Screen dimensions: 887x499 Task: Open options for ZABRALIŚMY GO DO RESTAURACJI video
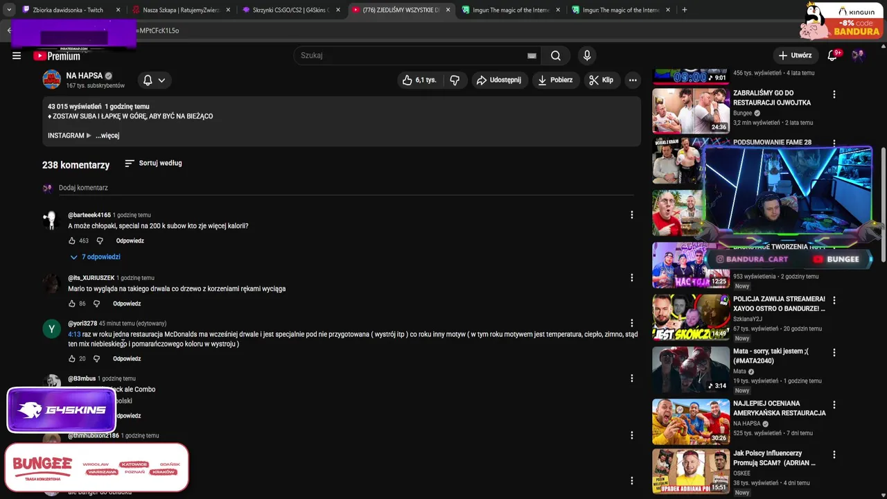point(834,94)
